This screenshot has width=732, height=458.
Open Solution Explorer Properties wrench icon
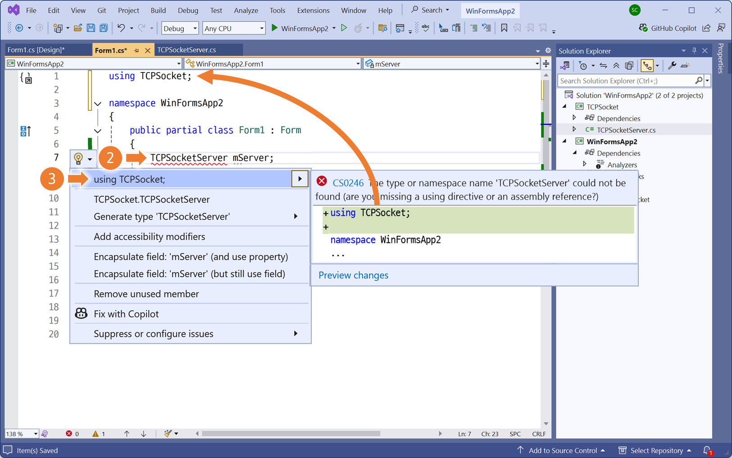pyautogui.click(x=672, y=66)
